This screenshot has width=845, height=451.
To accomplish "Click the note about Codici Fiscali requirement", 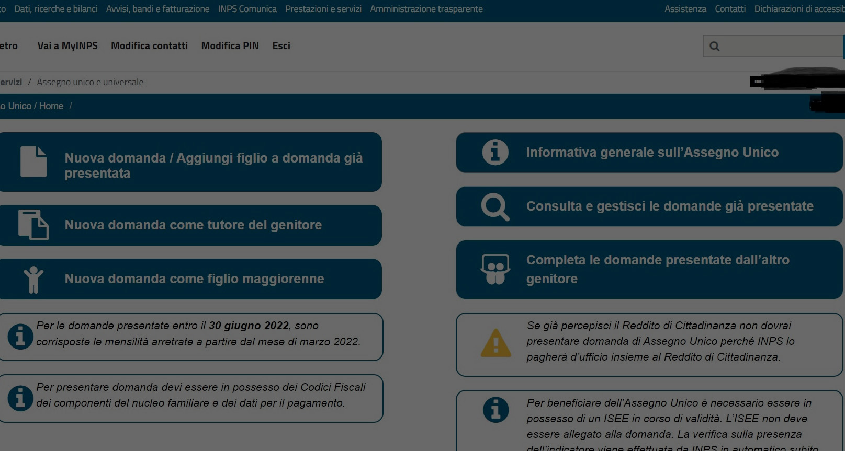I will click(x=201, y=395).
